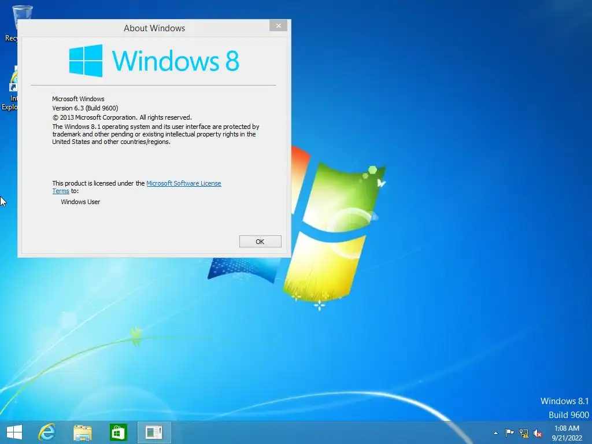
Task: Close the About Windows dialog
Action: [278, 25]
